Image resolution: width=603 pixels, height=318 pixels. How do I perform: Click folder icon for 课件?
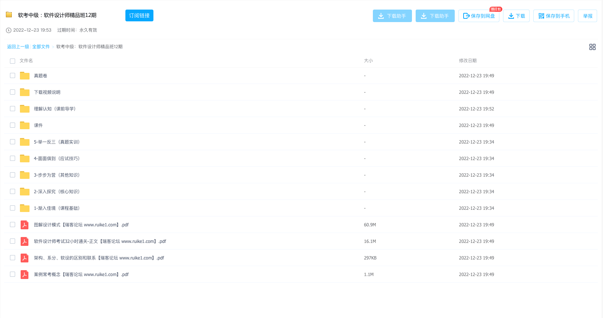coord(25,125)
